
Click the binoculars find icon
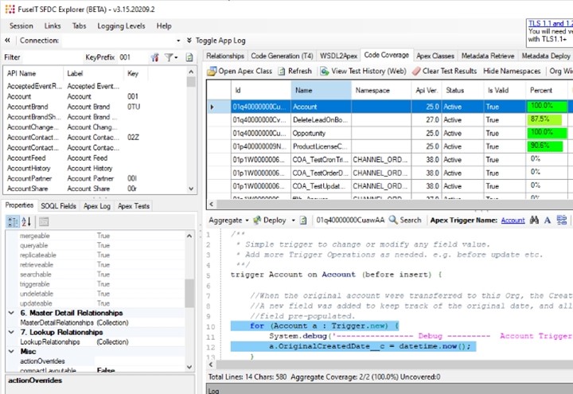534,220
